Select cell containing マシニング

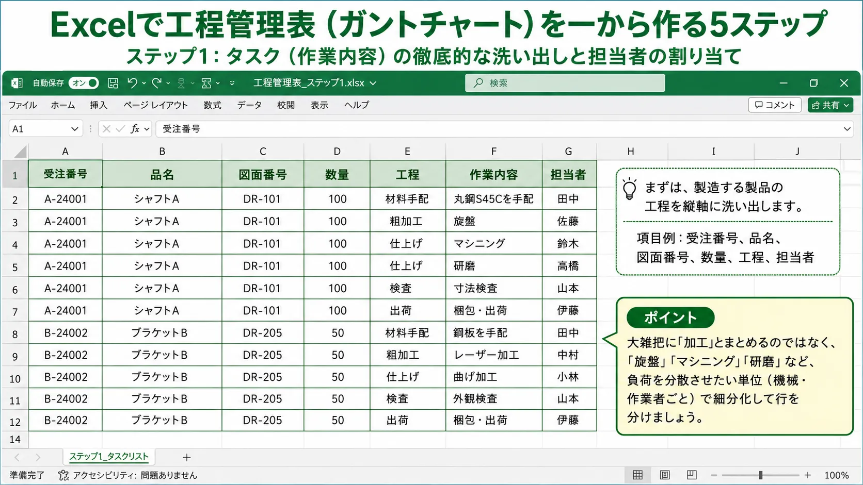coord(494,243)
